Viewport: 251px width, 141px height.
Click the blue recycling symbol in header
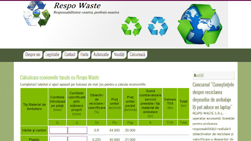click(x=158, y=26)
